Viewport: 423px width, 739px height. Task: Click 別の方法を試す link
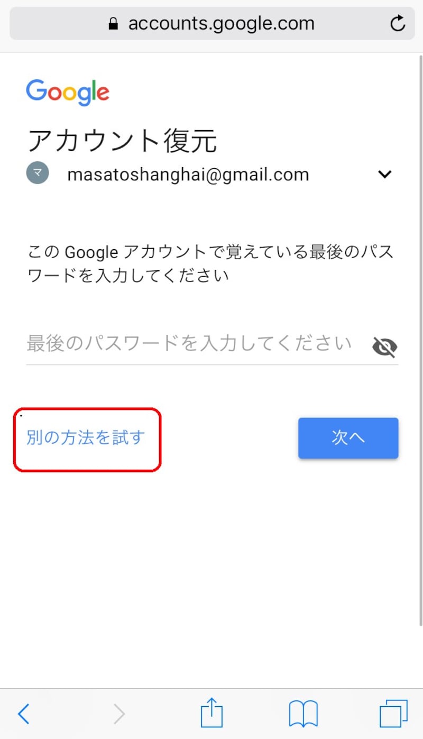(86, 438)
